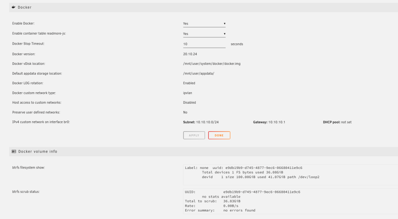
Task: Click the Gateway 10.10.10.1 value
Action: [x=269, y=122]
